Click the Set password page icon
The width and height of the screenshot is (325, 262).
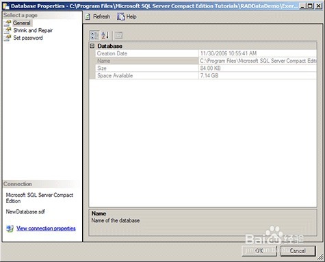pos(8,38)
